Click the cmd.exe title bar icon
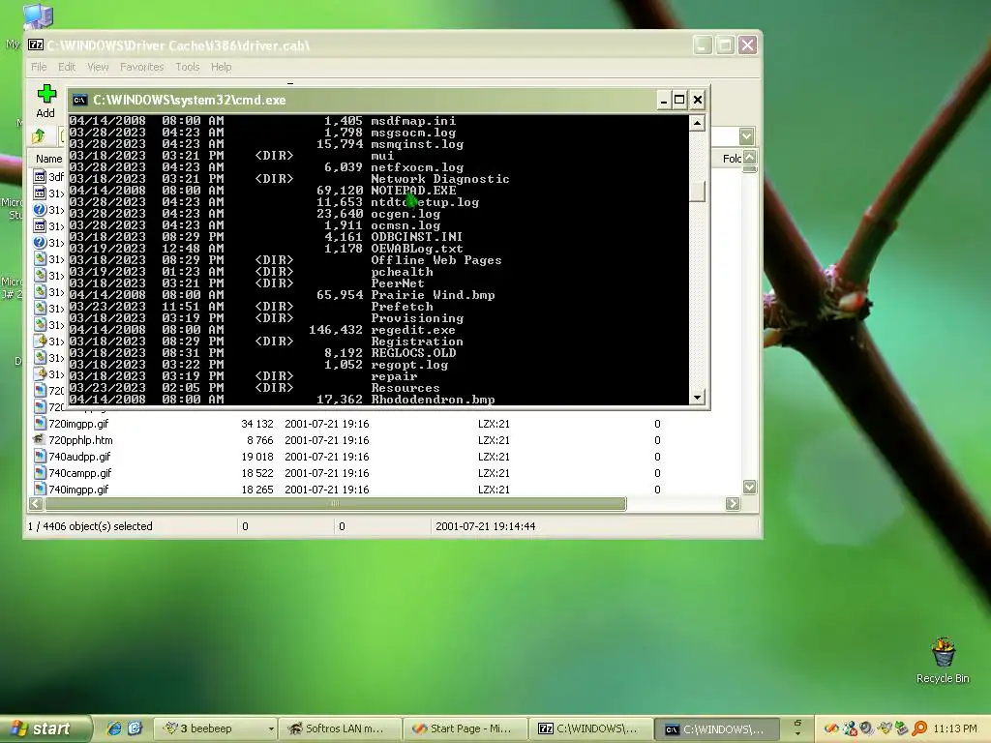The image size is (991, 743). [x=79, y=100]
